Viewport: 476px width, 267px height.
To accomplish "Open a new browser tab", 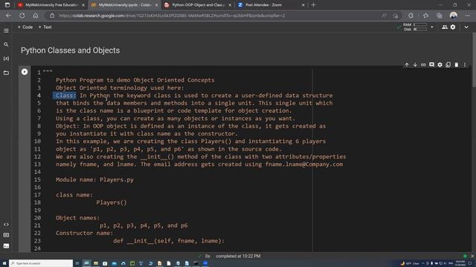I will [x=313, y=5].
